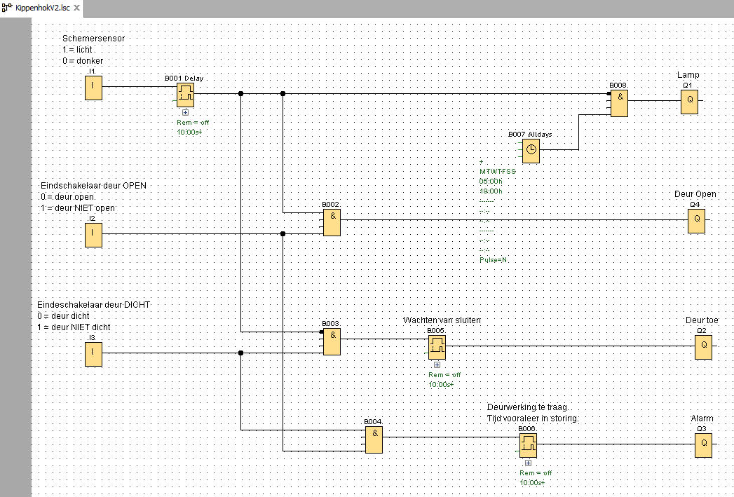Click the 'Pulse=N' parameter of B007
This screenshot has height=497, width=734.
point(494,260)
